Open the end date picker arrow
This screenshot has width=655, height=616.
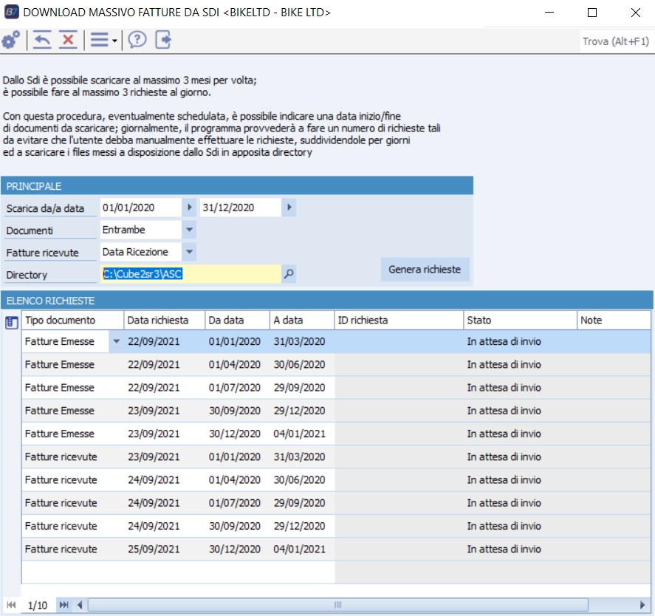[x=289, y=208]
